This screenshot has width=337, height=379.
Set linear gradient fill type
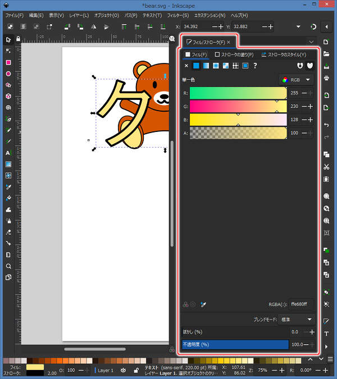point(206,66)
